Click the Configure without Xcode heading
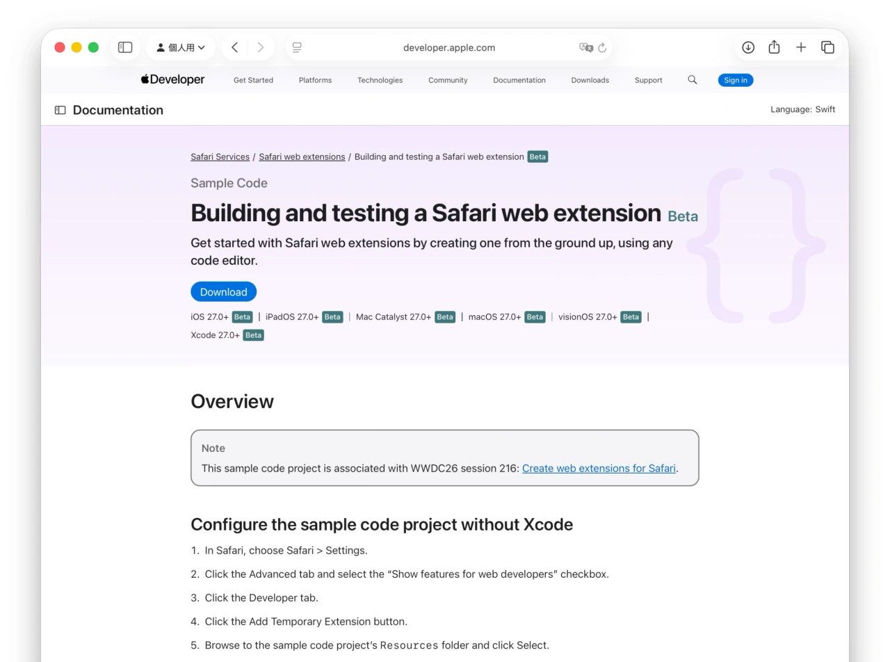 pos(382,524)
